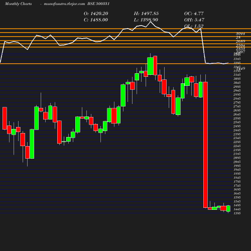Click the 1745 price axis label
The height and width of the screenshot is (251, 251).
pyautogui.click(x=237, y=186)
